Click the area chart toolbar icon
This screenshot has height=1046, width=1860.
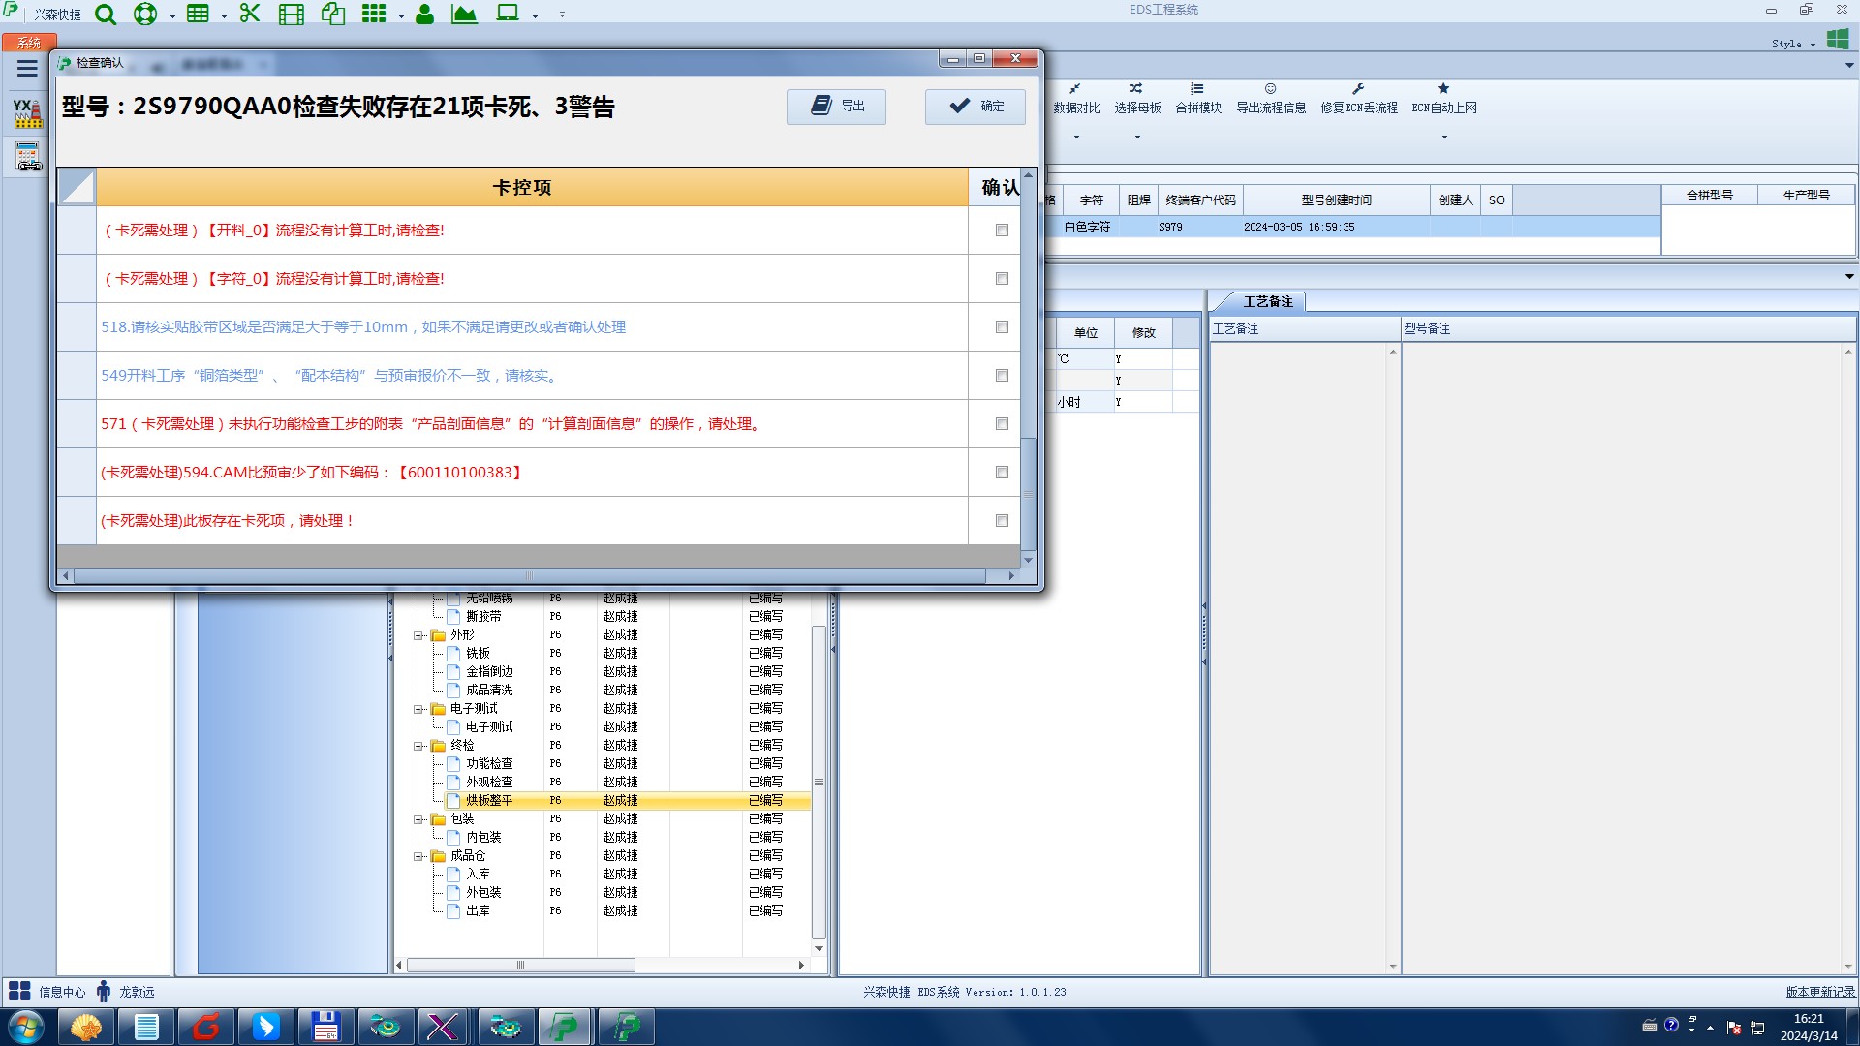(464, 15)
